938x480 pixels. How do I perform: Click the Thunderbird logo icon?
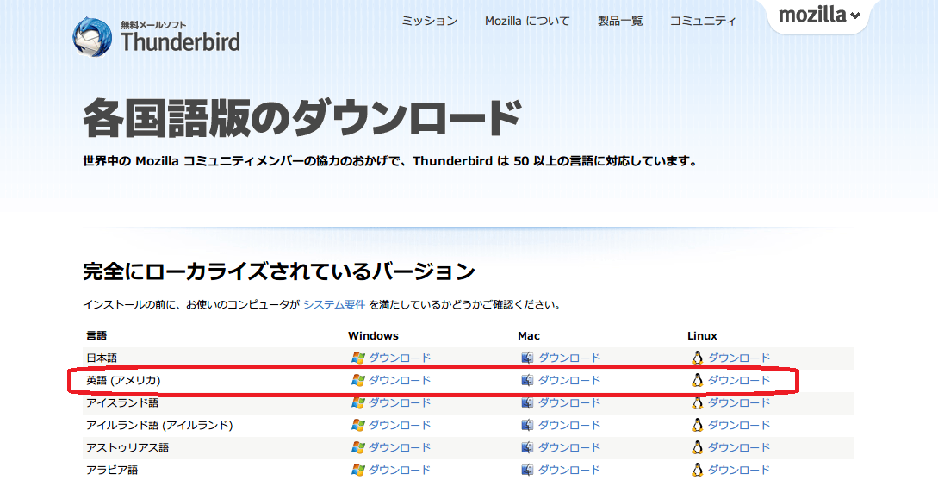tap(91, 36)
